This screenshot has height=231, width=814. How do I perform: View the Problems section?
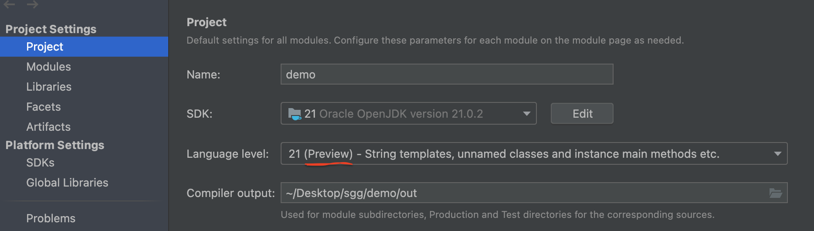pos(51,218)
